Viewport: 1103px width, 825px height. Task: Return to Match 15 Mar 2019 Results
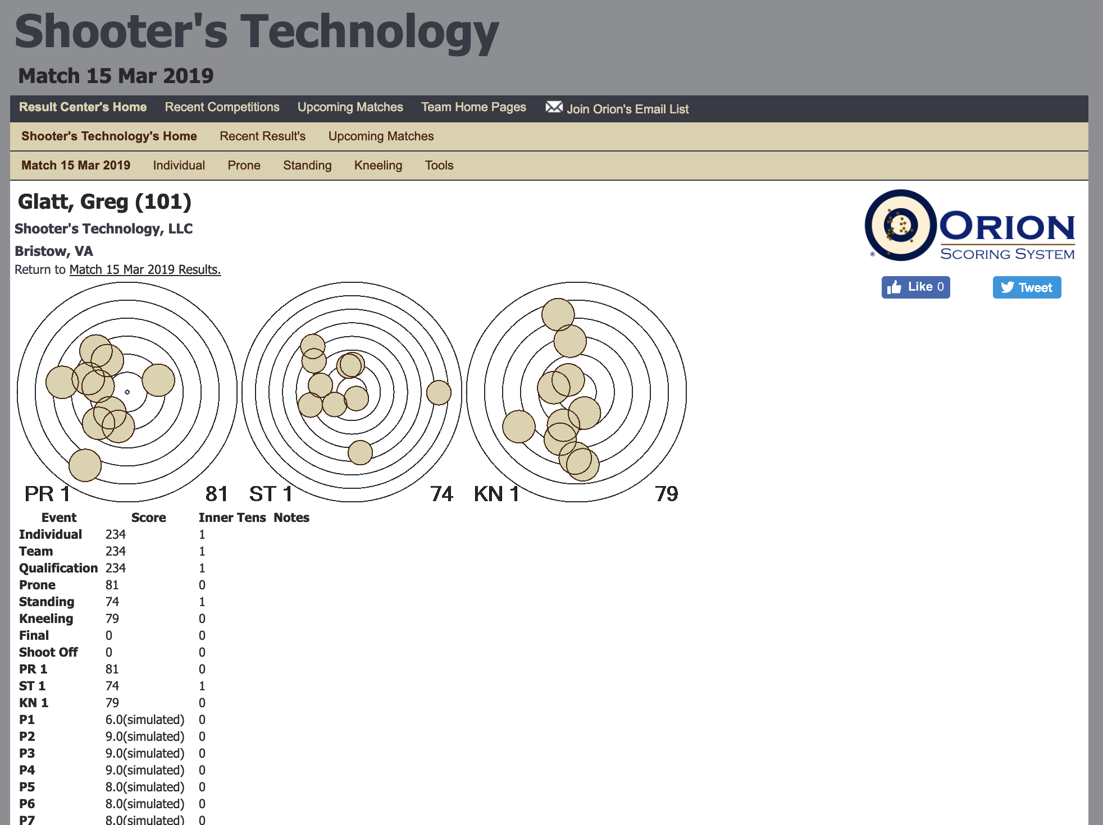pos(145,269)
